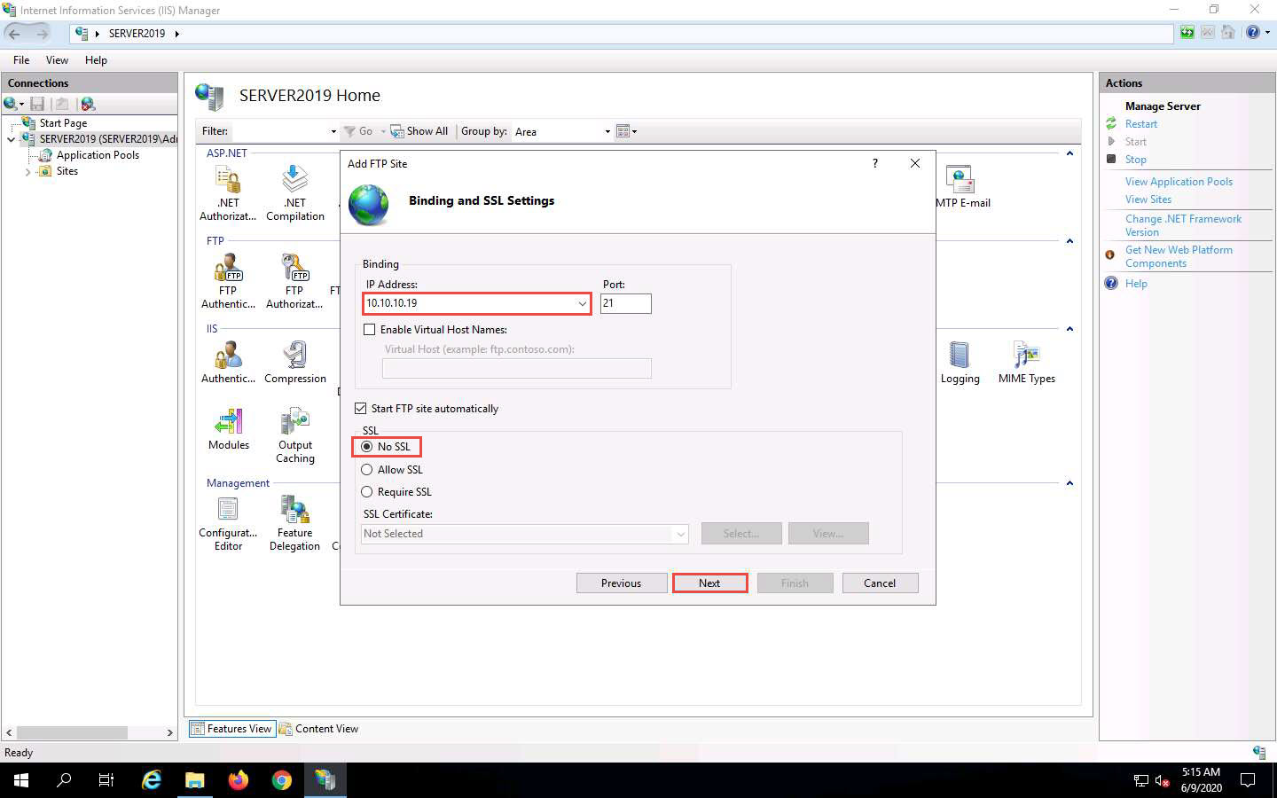The height and width of the screenshot is (798, 1277).
Task: Click Previous button in wizard
Action: (x=621, y=583)
